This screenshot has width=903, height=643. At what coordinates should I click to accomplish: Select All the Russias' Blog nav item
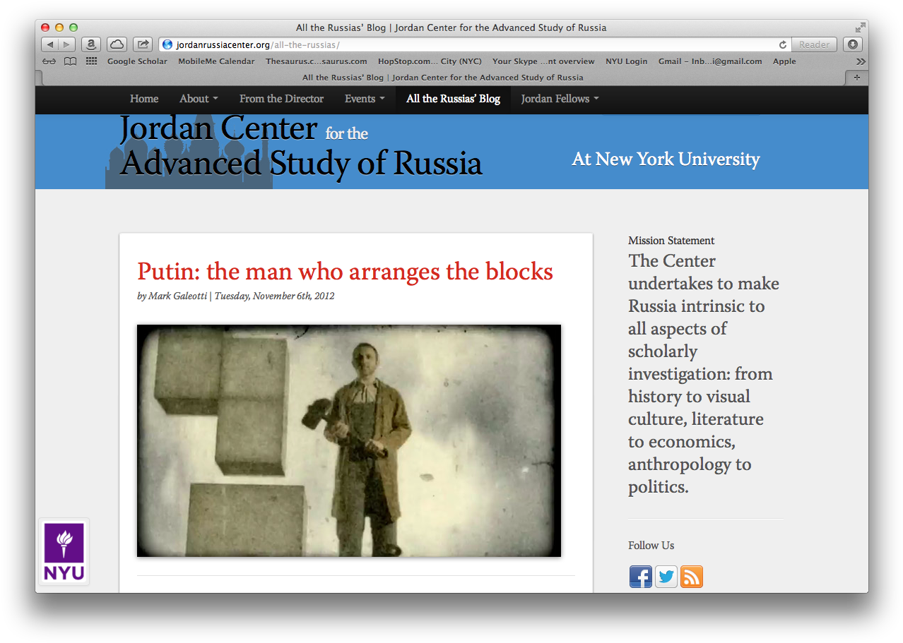pos(453,99)
